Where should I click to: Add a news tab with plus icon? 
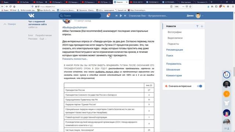pos(202,26)
